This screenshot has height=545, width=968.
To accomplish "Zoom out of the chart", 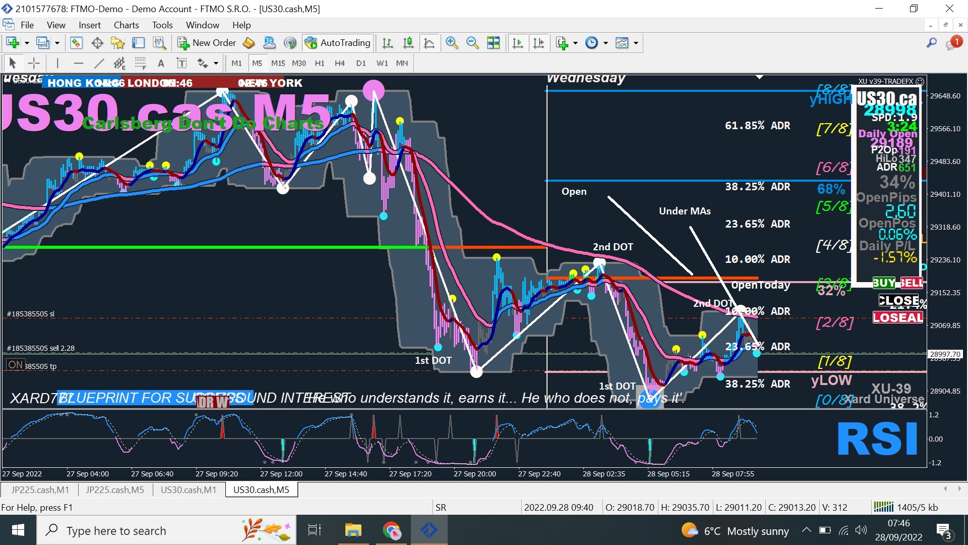I will 472,43.
